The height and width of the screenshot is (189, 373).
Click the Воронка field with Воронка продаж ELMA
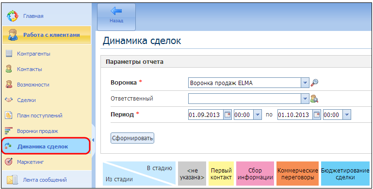244,83
